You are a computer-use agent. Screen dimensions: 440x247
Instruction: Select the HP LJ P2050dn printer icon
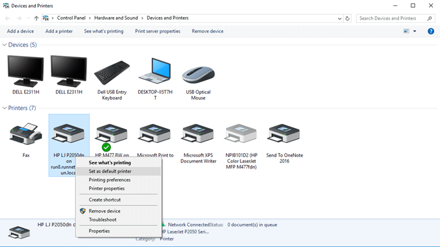[68, 133]
